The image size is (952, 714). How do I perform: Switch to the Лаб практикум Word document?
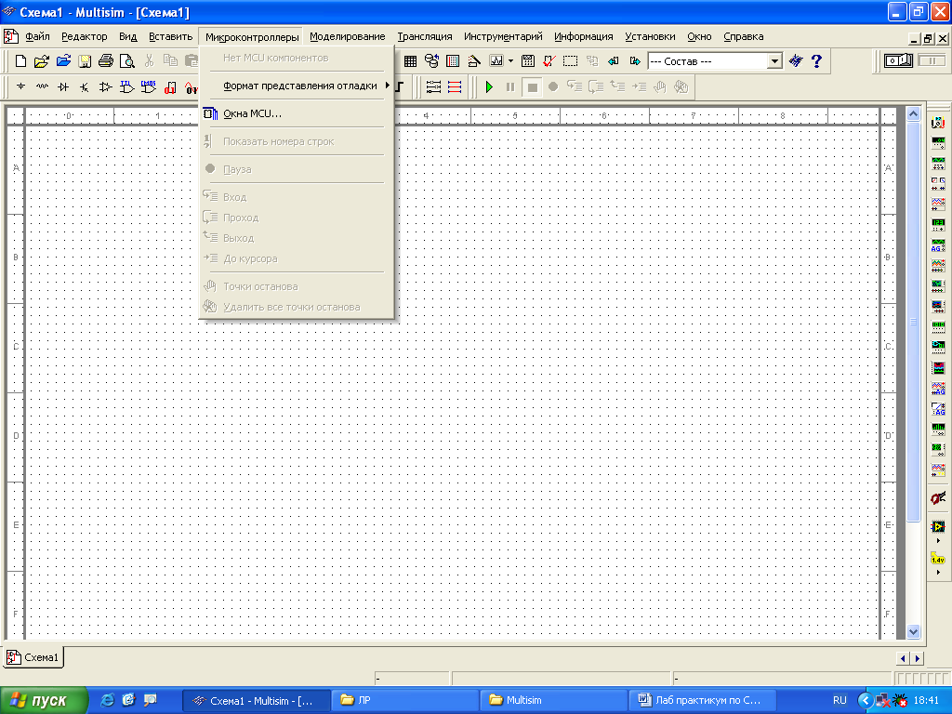click(x=702, y=700)
